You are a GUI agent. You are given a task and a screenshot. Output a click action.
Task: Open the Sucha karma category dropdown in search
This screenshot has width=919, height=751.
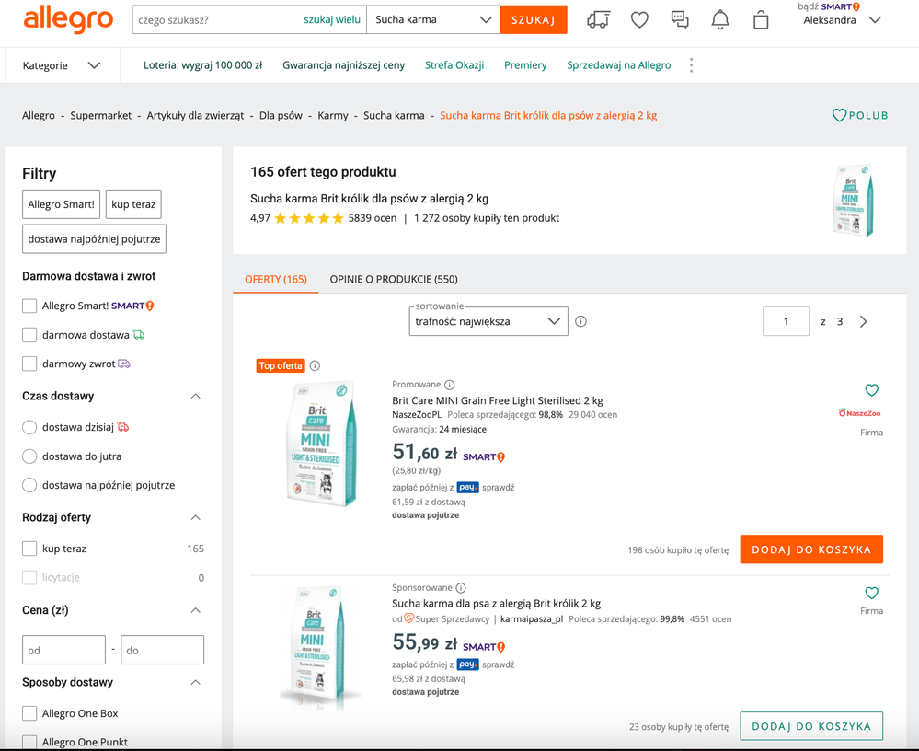pyautogui.click(x=433, y=20)
